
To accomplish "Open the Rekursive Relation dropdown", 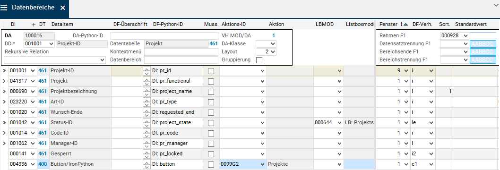I will (54, 59).
